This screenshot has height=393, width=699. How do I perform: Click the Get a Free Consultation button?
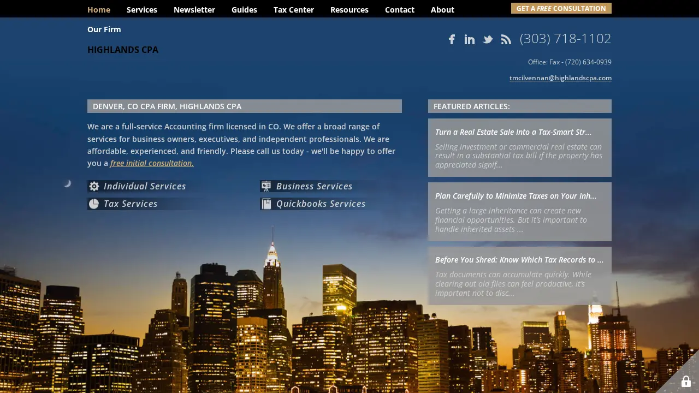[x=561, y=8]
